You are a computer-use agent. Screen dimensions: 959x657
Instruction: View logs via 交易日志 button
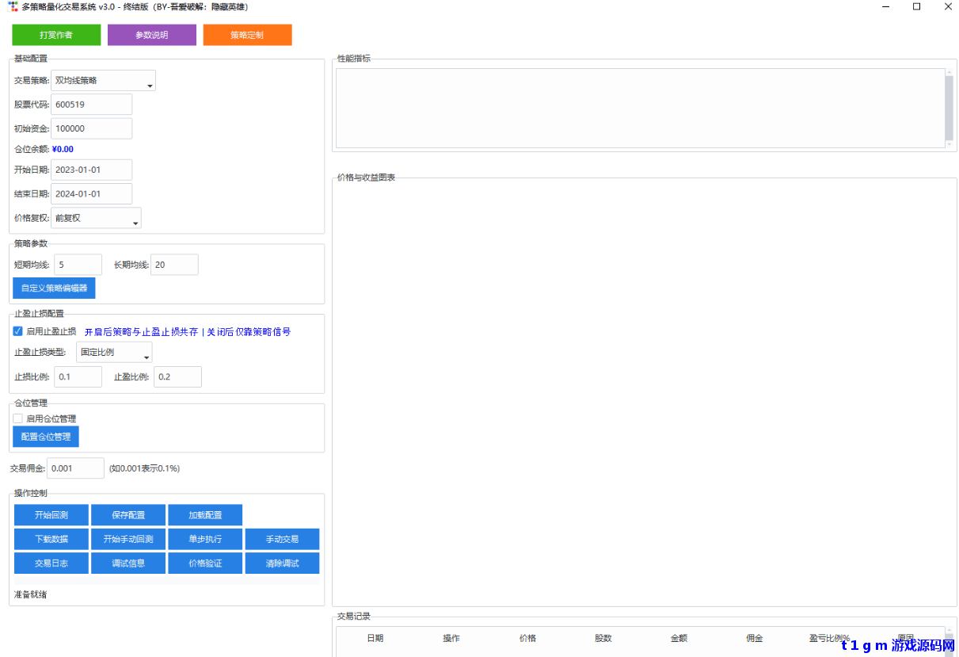click(51, 563)
